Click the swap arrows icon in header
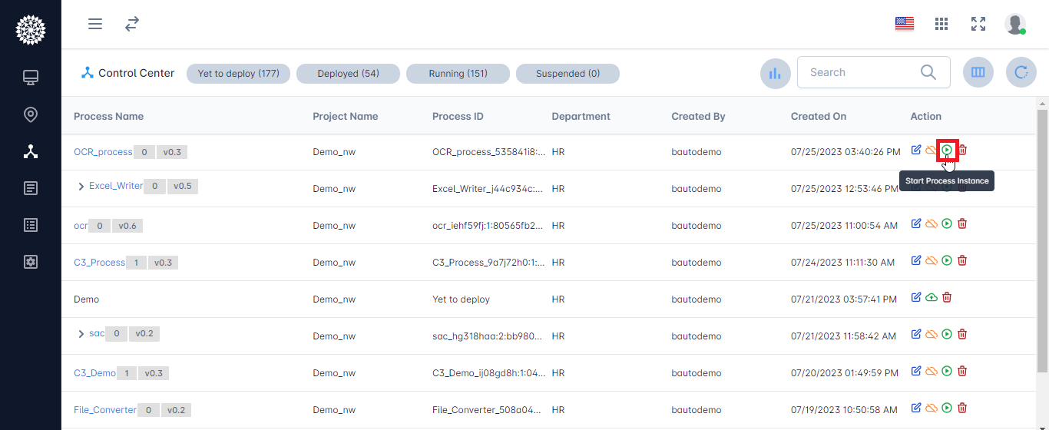The width and height of the screenshot is (1049, 430). coord(132,24)
